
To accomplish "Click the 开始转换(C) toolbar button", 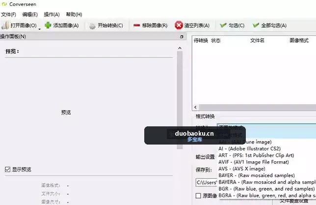I will 106,26.
